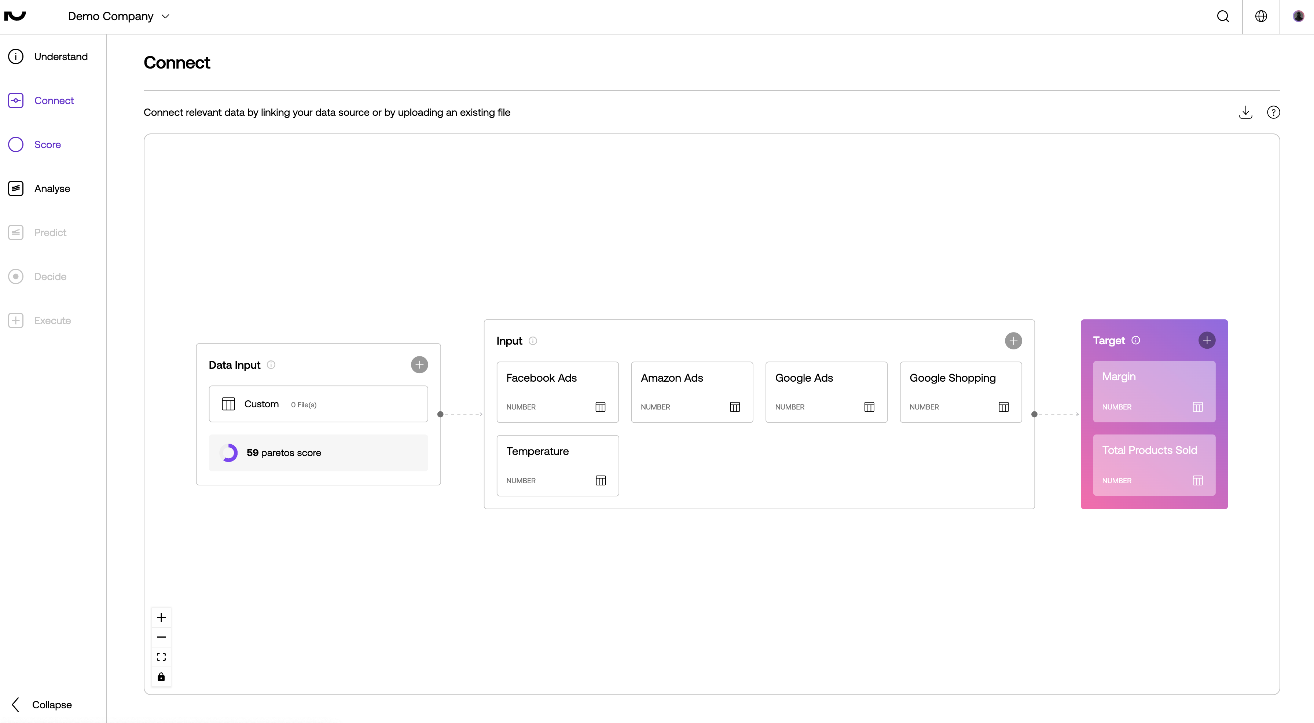Click the search magnifier icon
This screenshot has height=723, width=1314.
coord(1223,16)
